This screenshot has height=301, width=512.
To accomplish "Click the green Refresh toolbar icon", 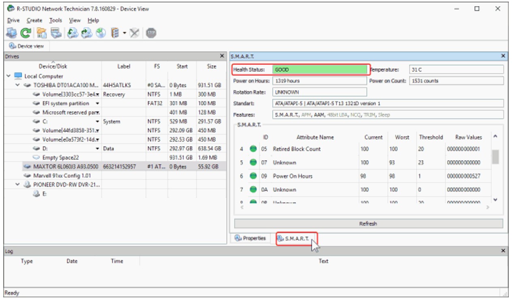I will point(26,33).
